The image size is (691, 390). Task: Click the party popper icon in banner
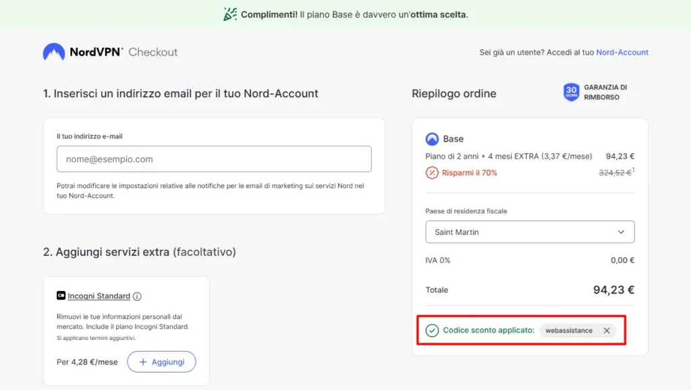click(230, 14)
